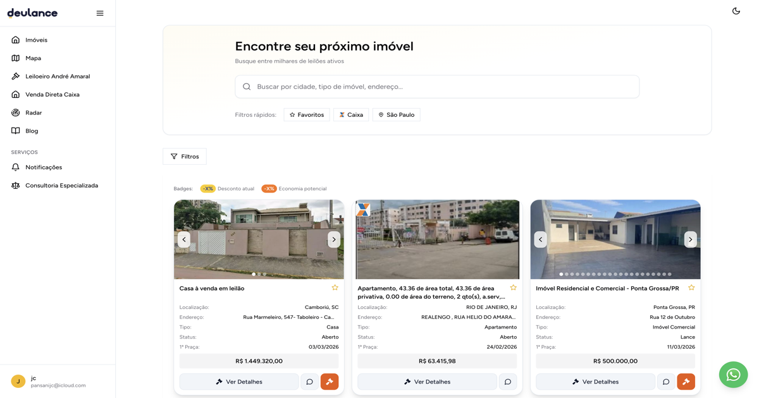Open the Filtros panel

coord(185,157)
